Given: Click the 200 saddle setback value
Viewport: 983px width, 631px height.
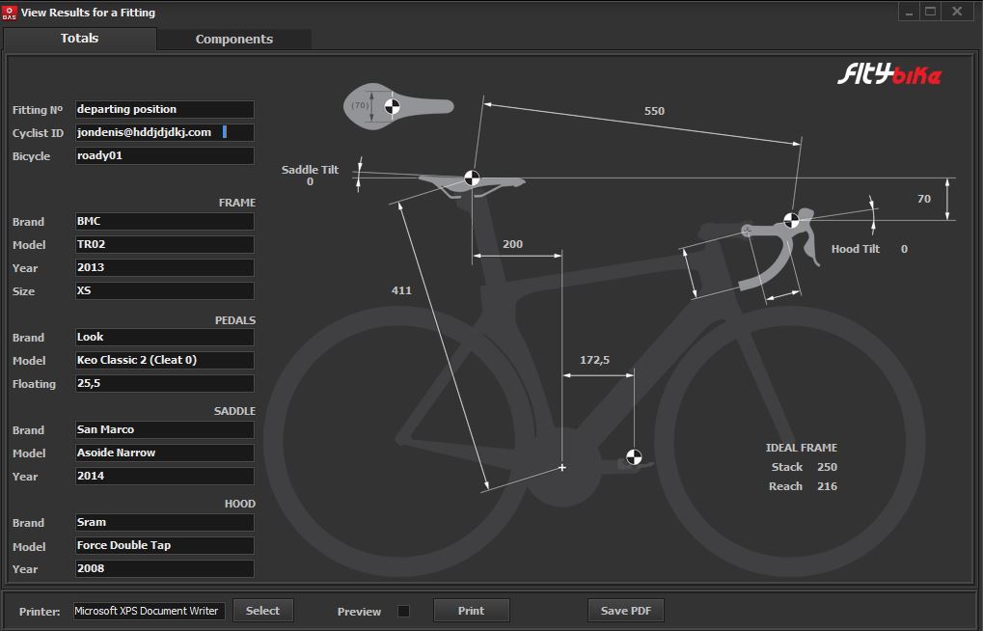Looking at the screenshot, I should coord(512,244).
